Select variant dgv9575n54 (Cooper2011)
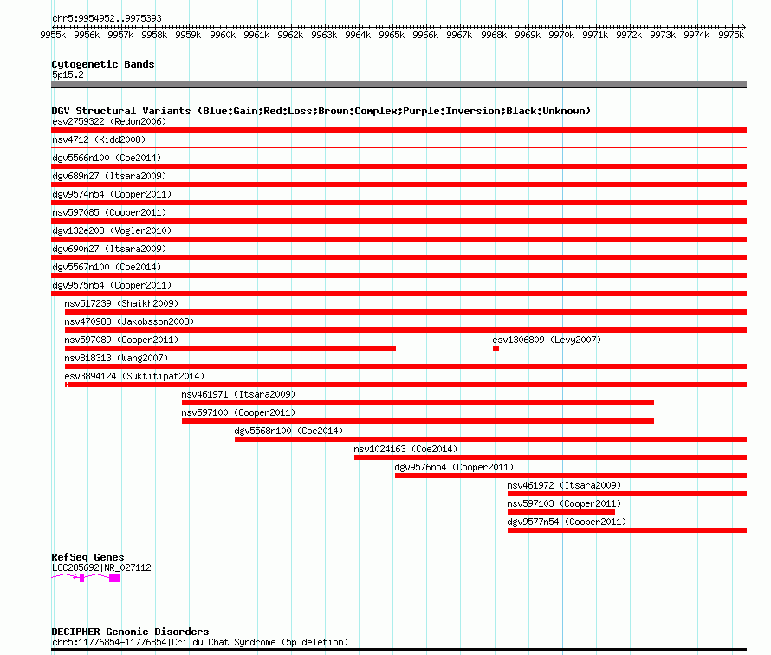 coord(112,285)
